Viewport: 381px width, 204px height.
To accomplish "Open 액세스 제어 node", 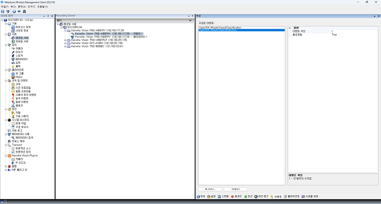I will click(18, 141).
